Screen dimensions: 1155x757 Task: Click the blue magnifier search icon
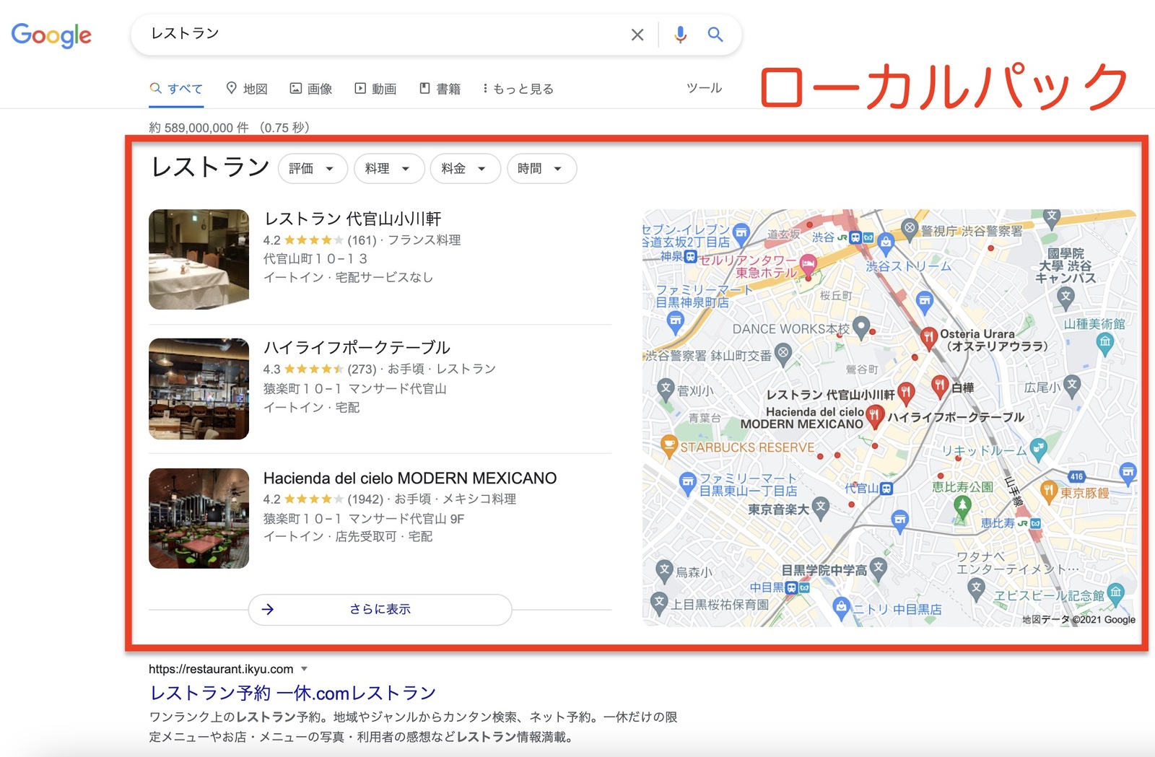pyautogui.click(x=715, y=34)
